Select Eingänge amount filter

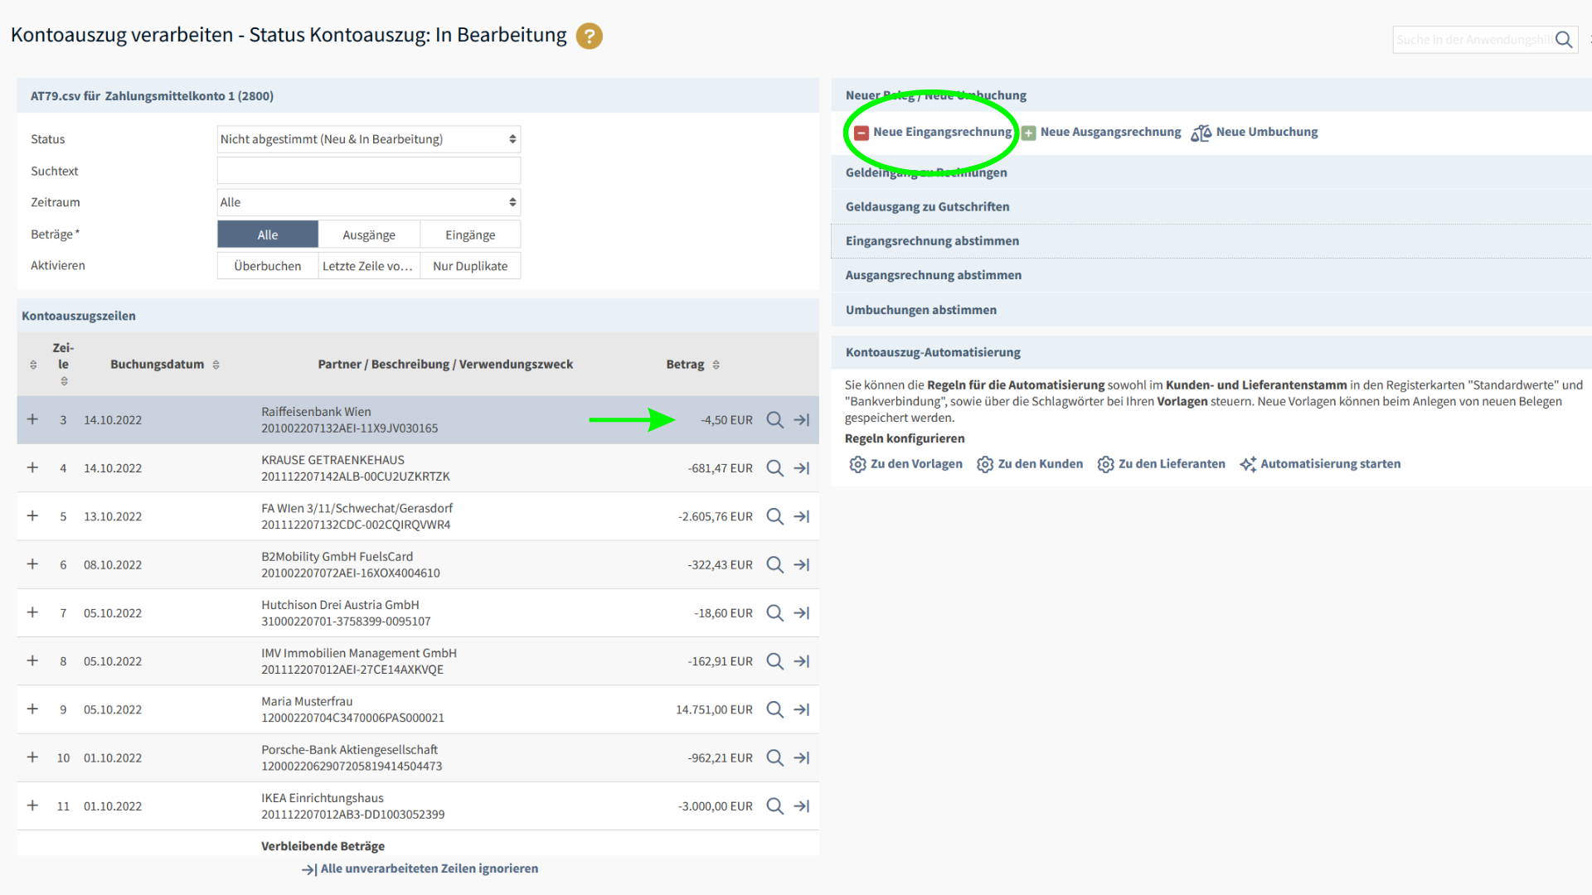tap(470, 235)
